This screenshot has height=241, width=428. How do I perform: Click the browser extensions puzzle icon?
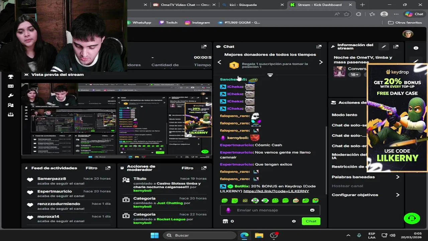coord(359,14)
